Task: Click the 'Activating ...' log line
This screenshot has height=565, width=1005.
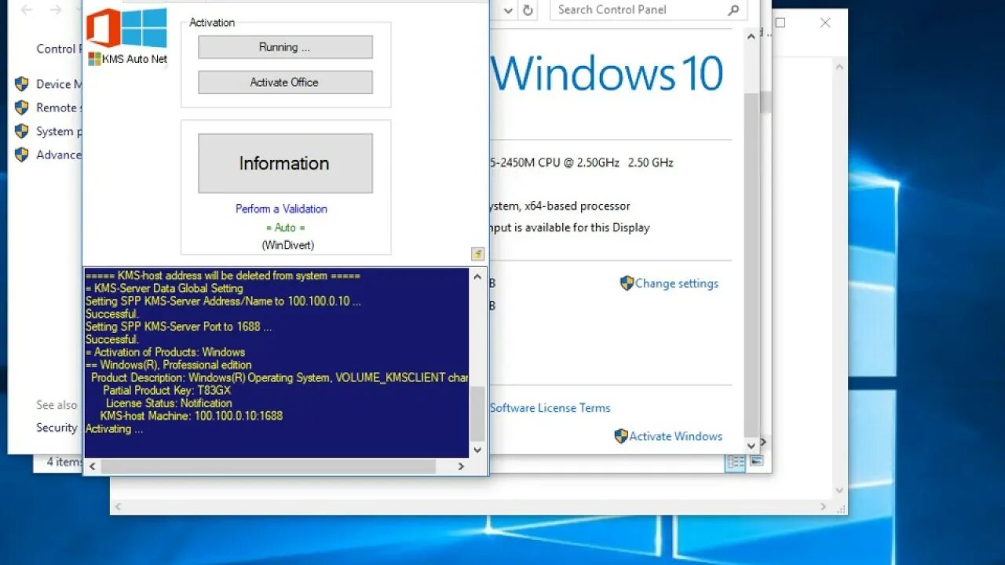Action: (114, 428)
